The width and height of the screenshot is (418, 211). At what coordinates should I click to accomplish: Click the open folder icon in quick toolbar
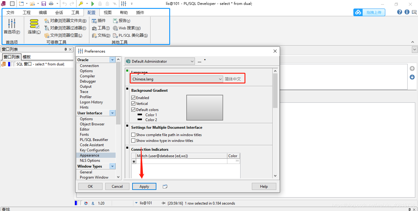coord(32,4)
